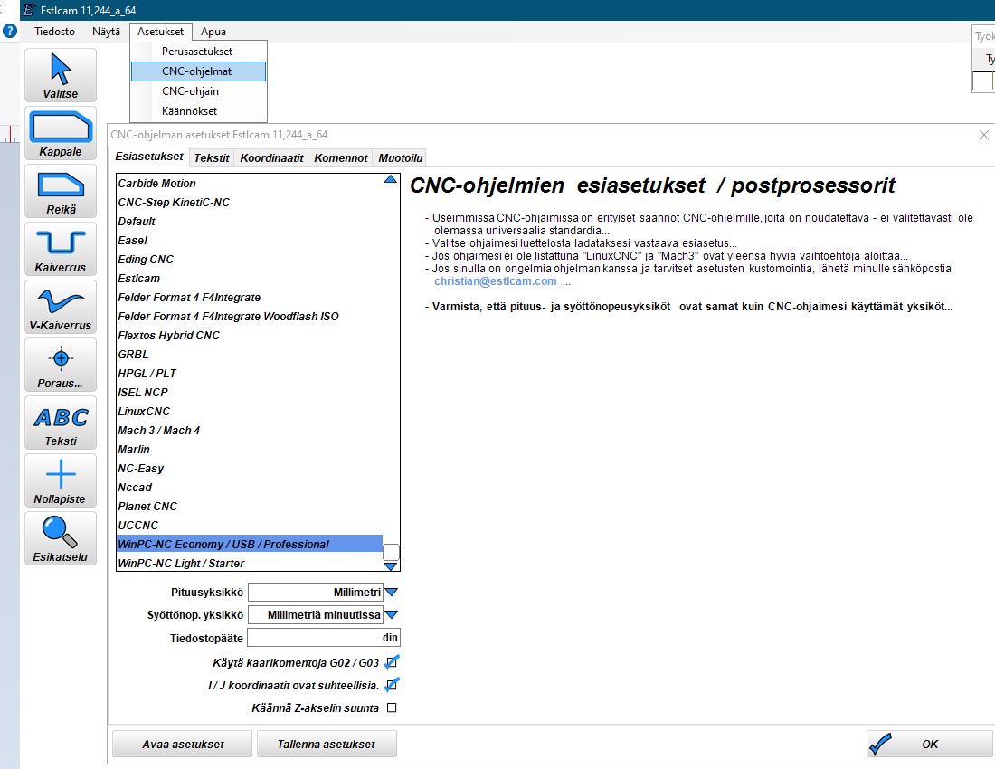
Task: Select WinPC-NC Light / Starter preset
Action: pyautogui.click(x=250, y=564)
